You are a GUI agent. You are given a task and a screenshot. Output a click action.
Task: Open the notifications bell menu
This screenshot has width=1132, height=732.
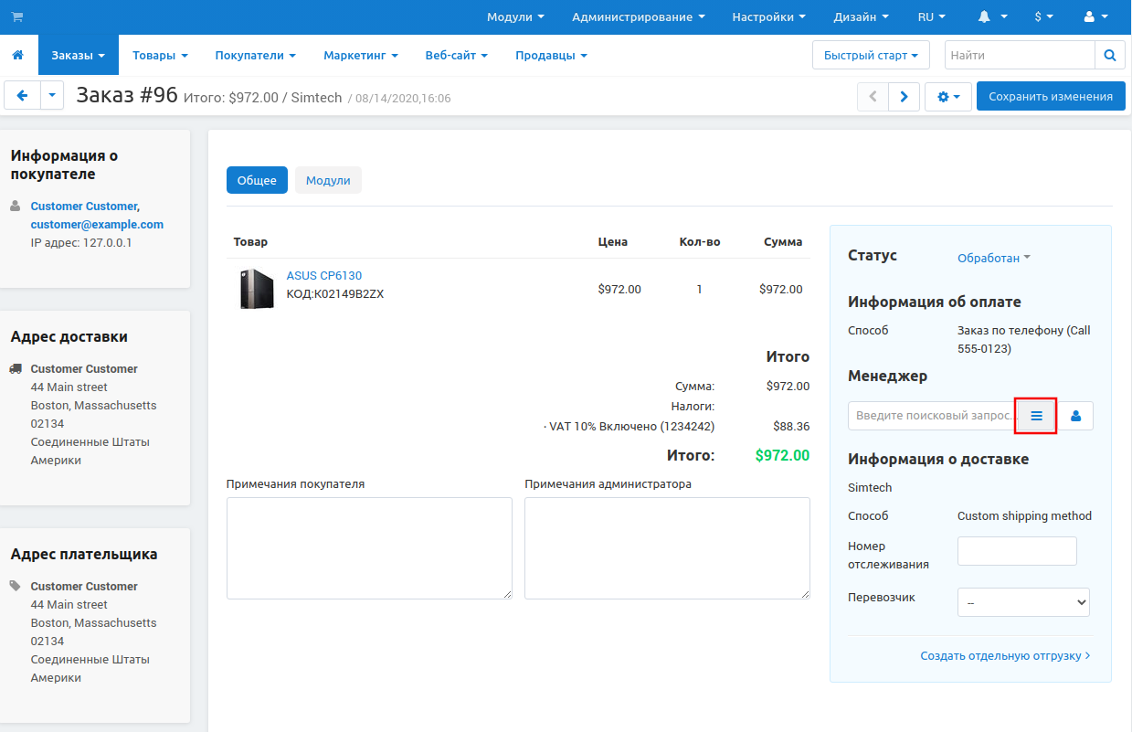click(x=992, y=16)
